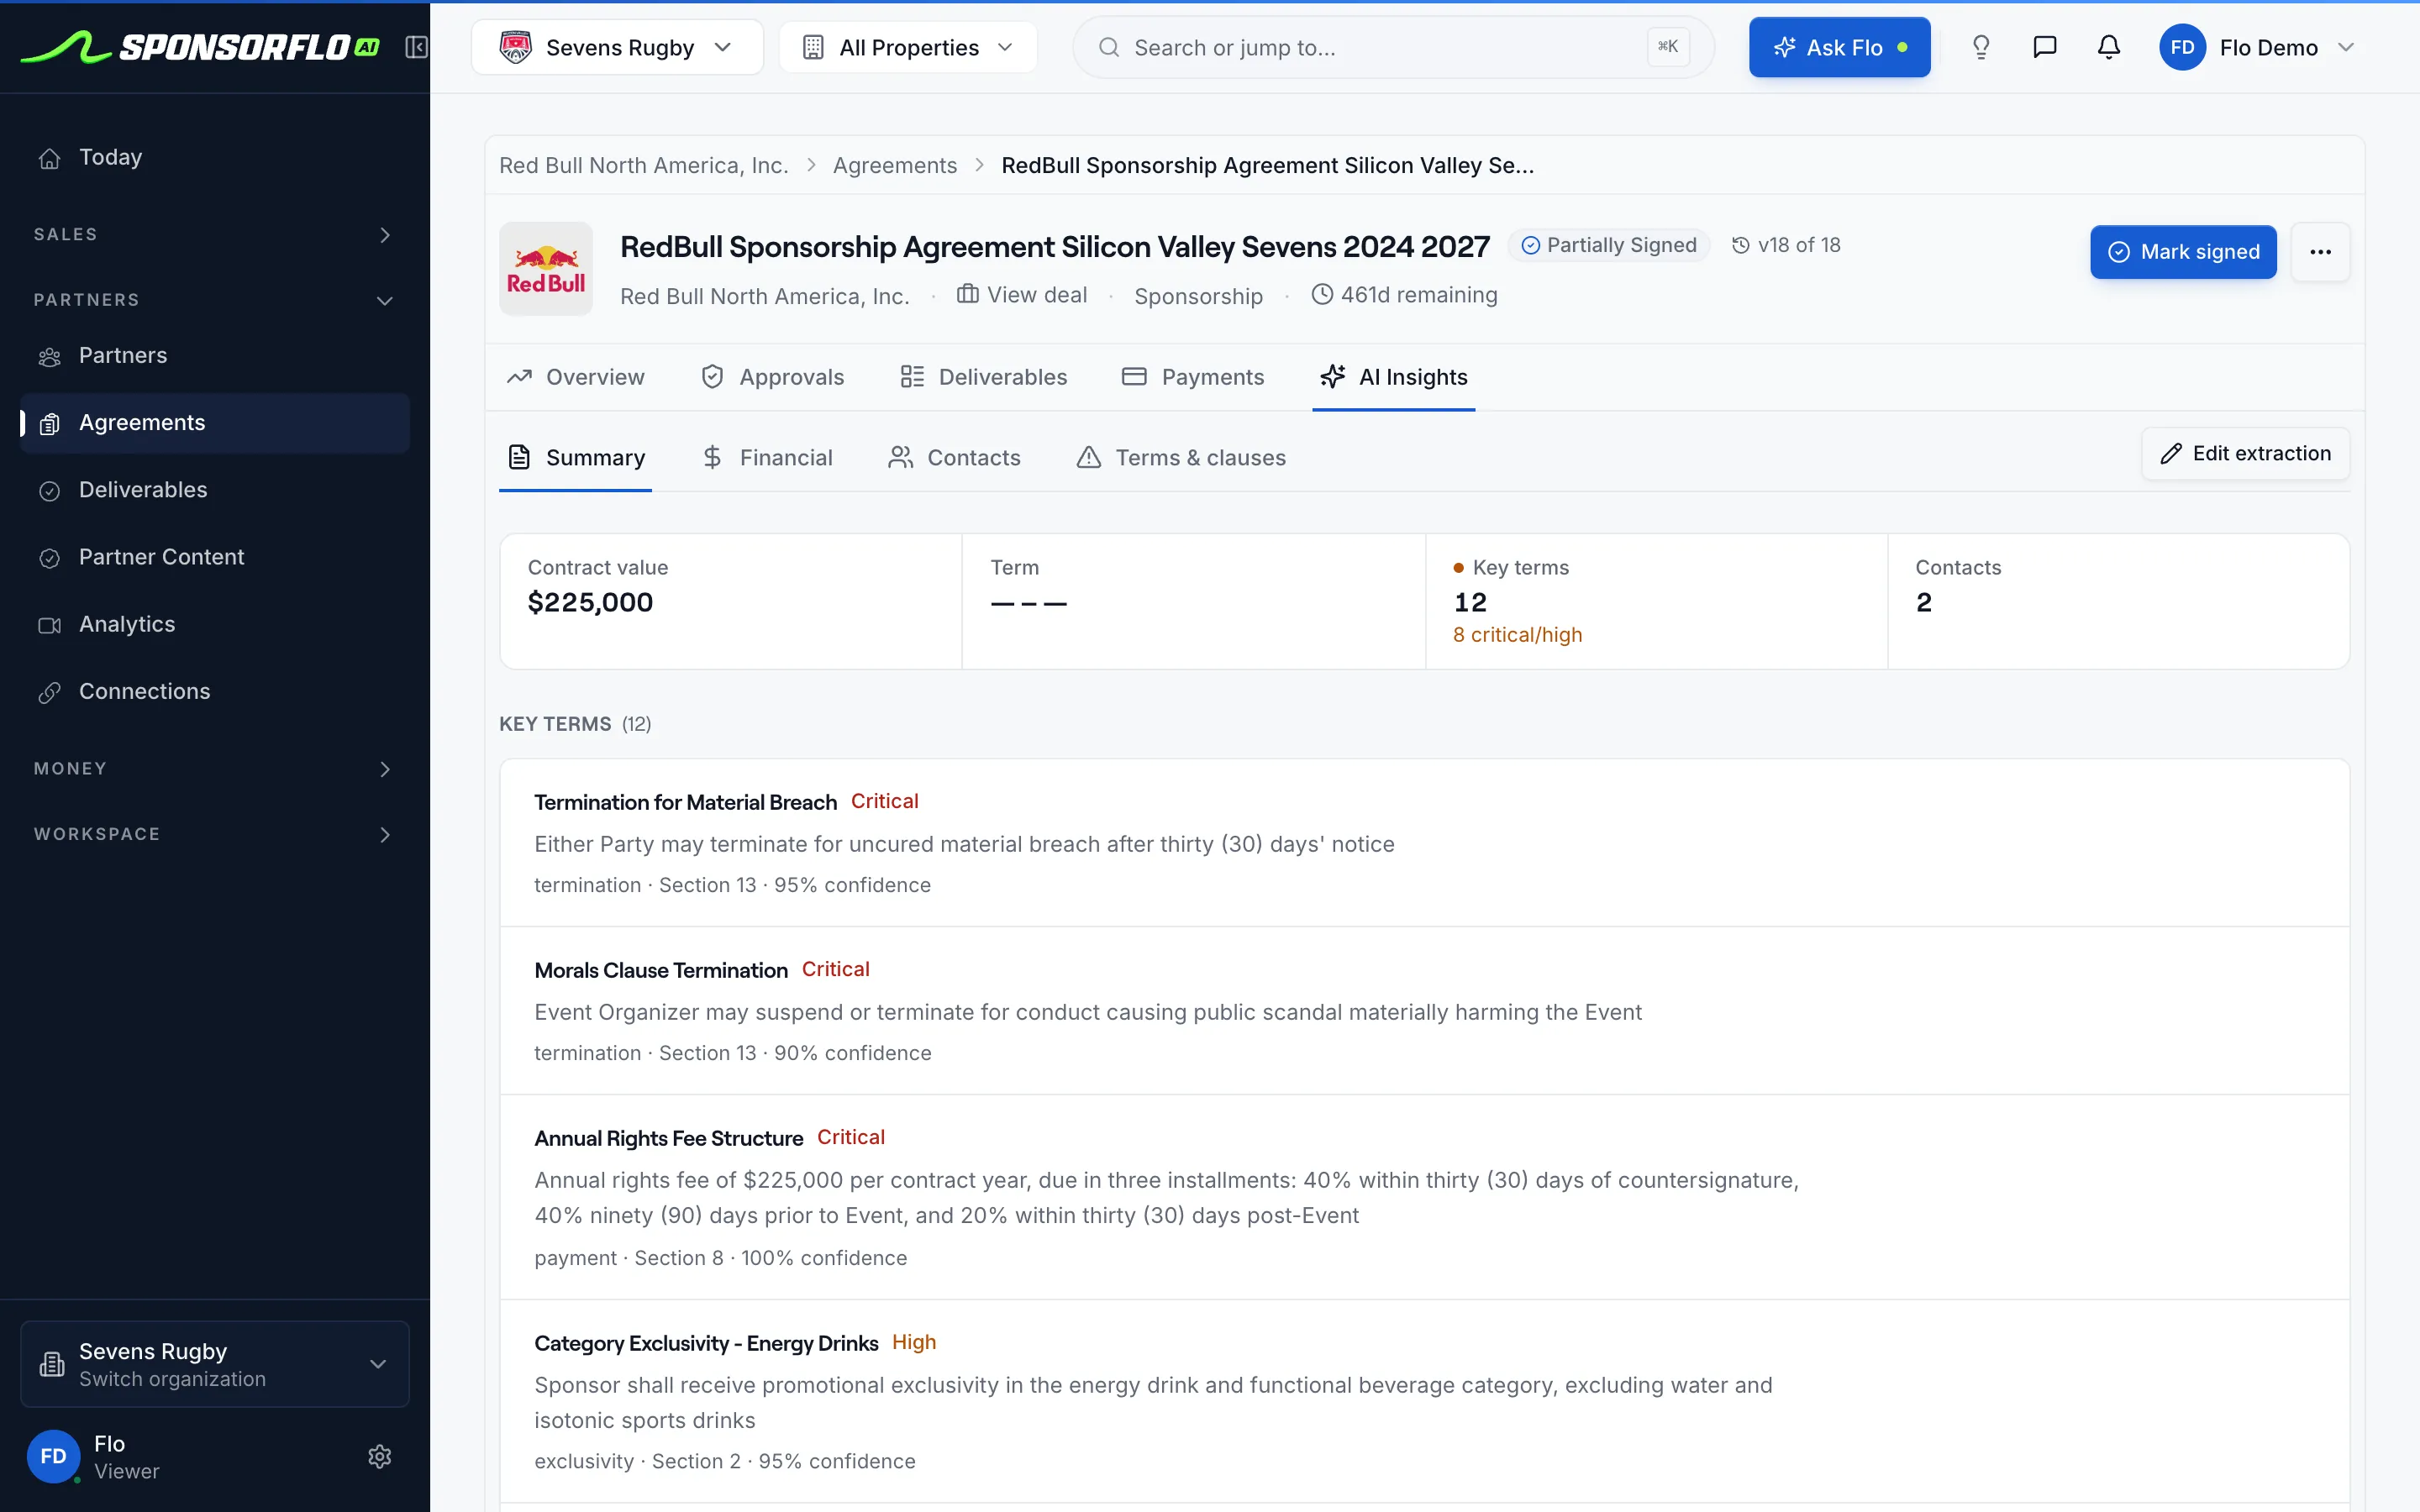Click the Key terms 12 card

pyautogui.click(x=1656, y=601)
